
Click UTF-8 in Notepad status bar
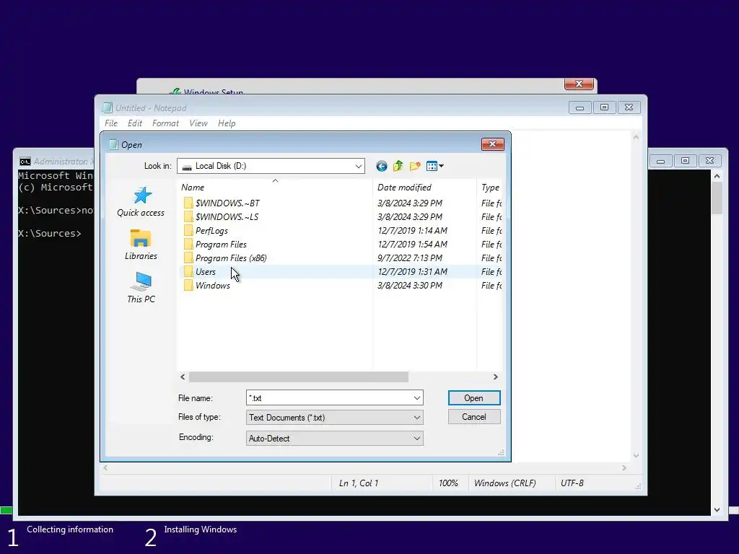pyautogui.click(x=572, y=483)
